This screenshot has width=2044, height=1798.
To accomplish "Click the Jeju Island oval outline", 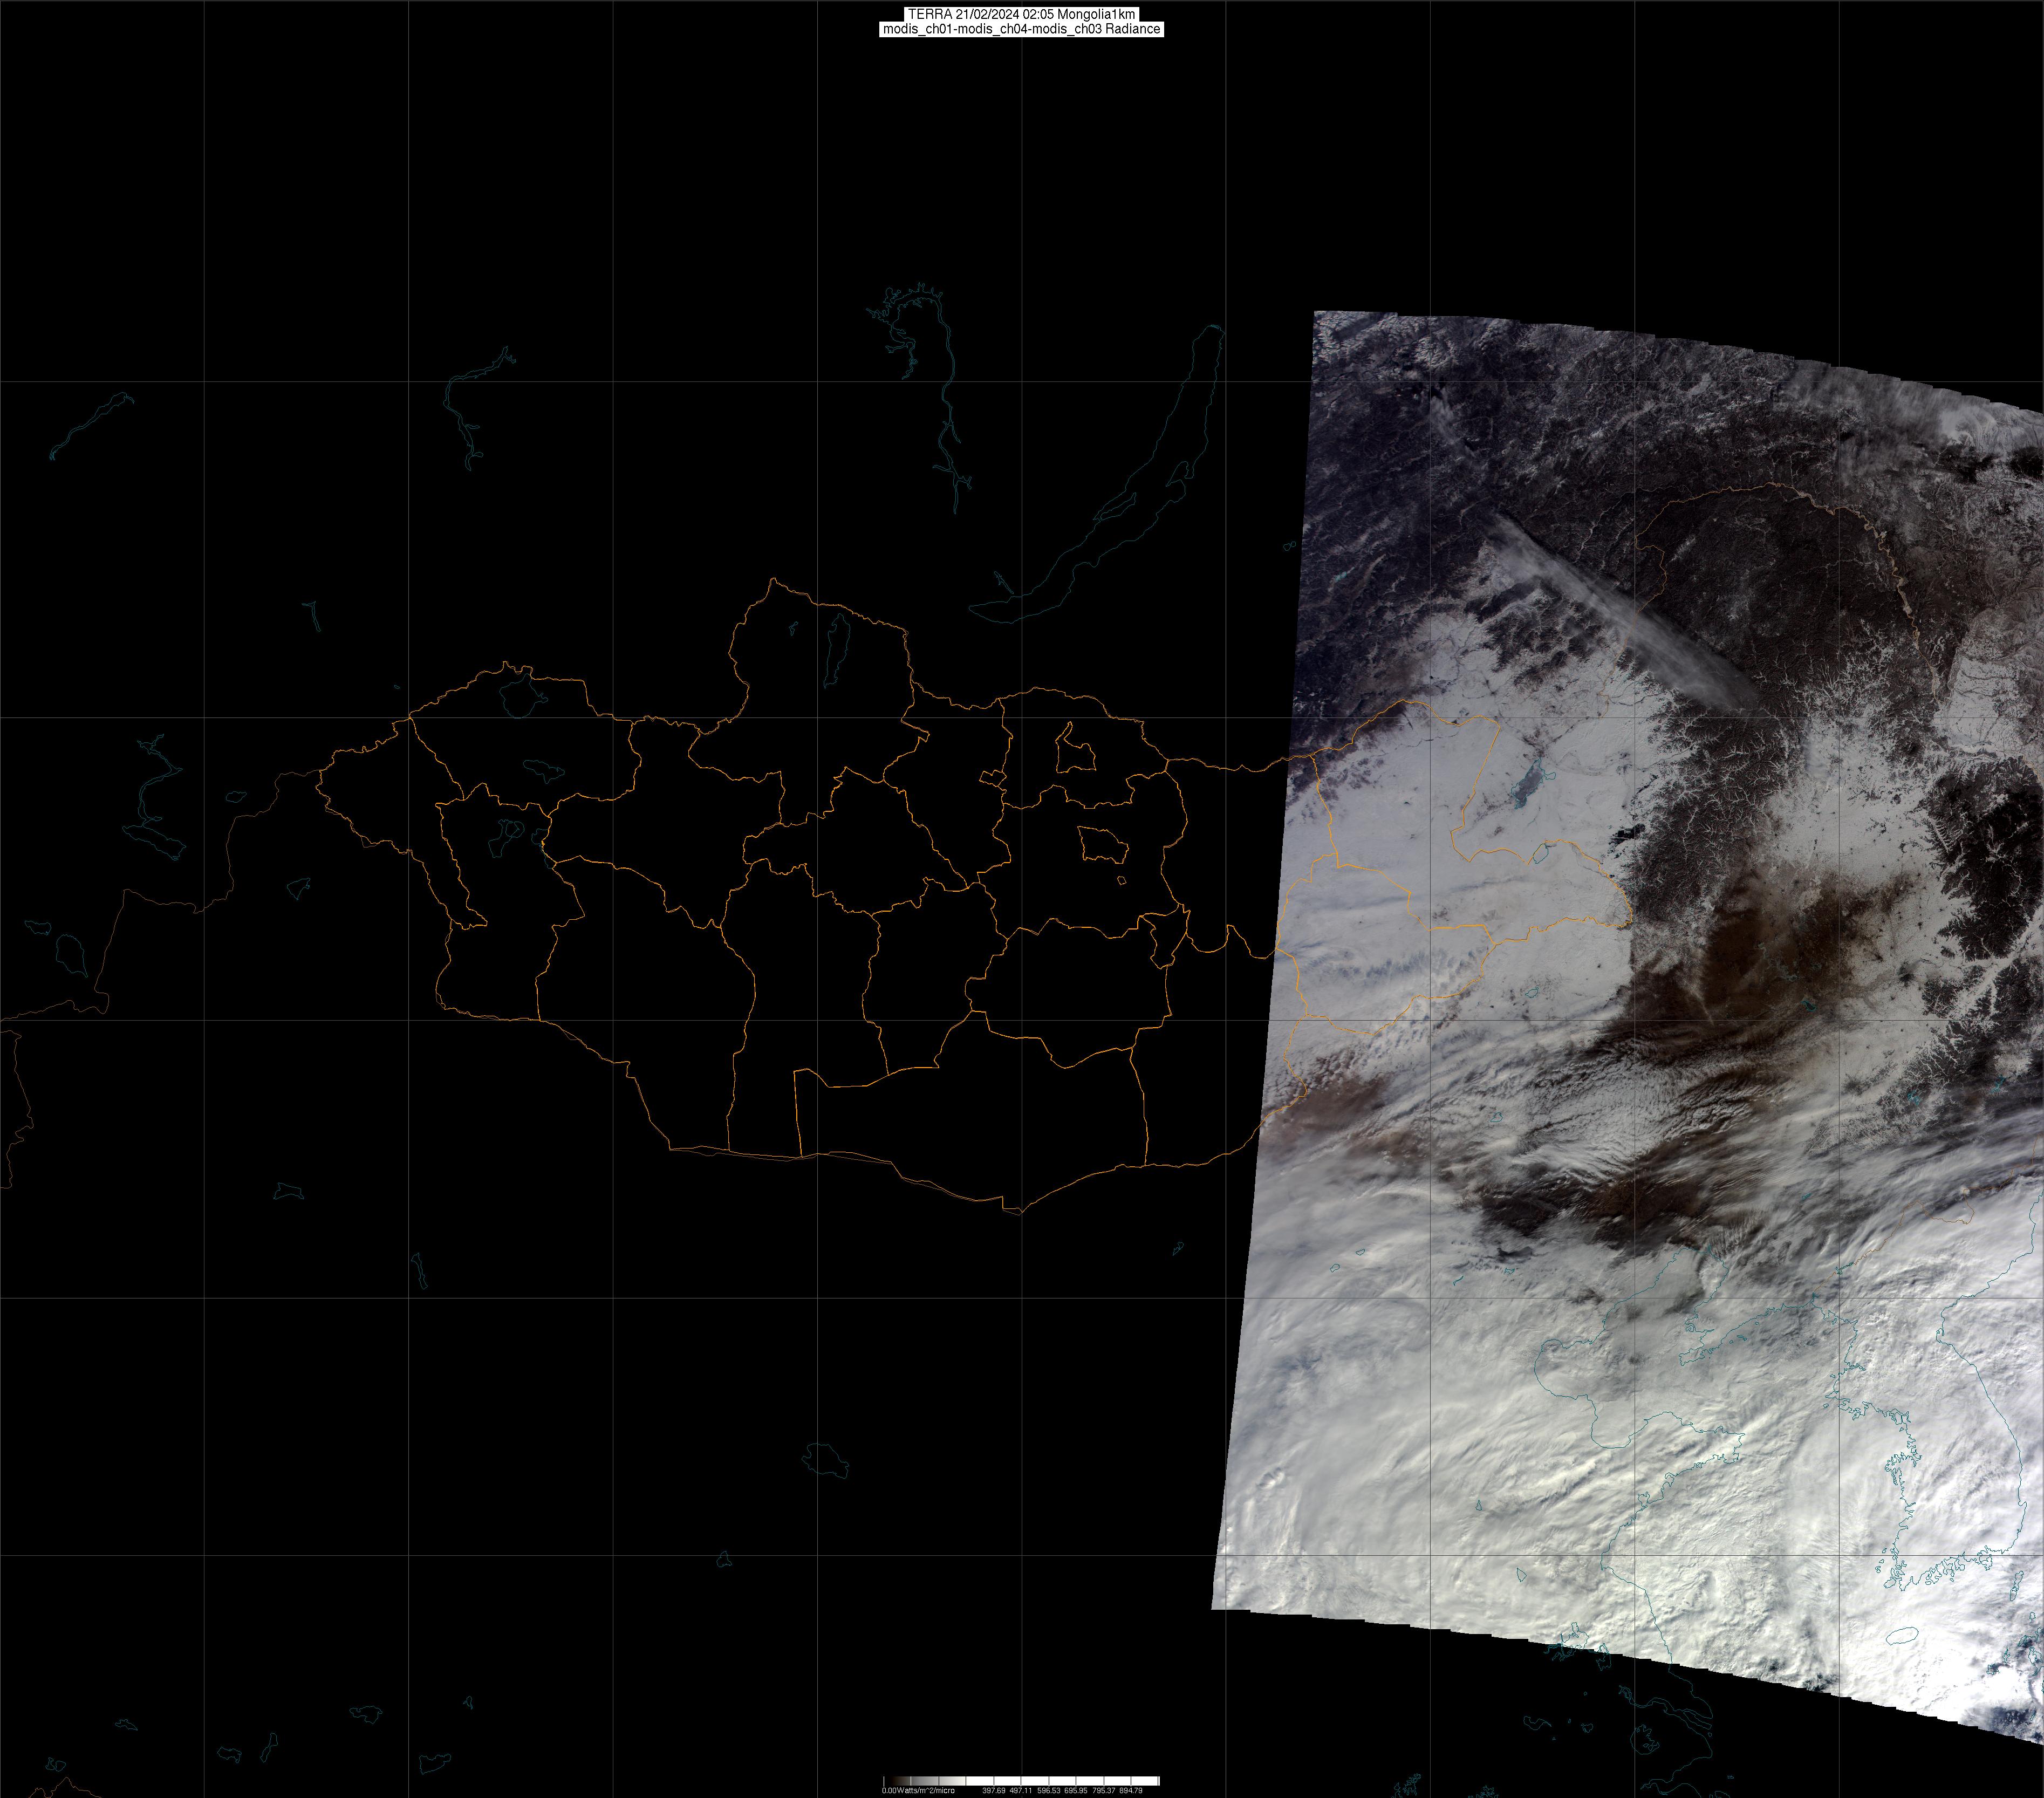I will [1902, 1637].
